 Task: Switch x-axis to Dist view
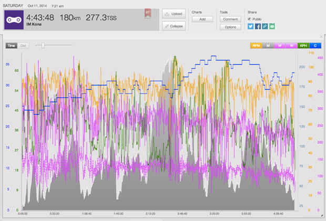point(23,46)
